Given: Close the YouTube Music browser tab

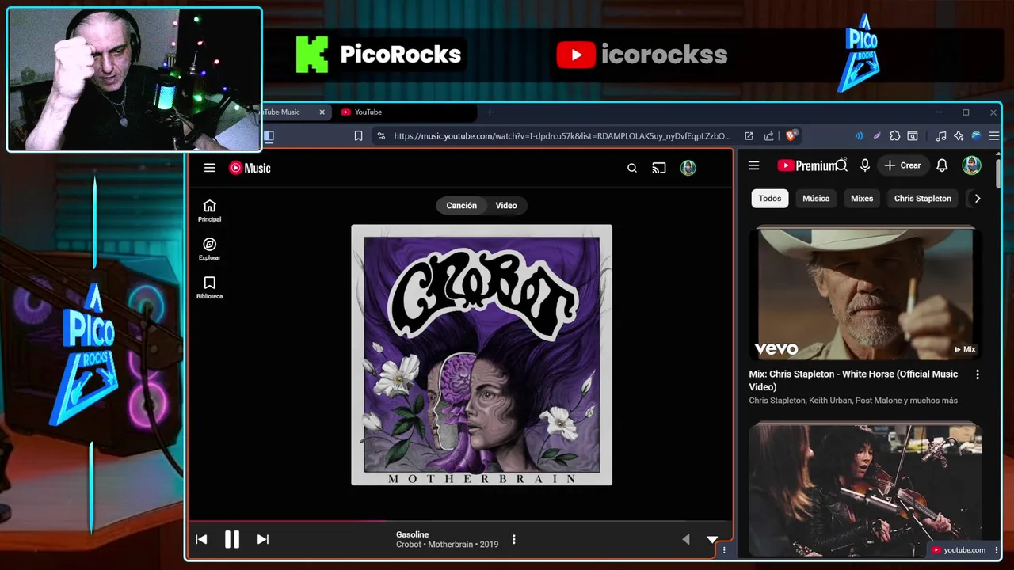Looking at the screenshot, I should (x=322, y=112).
